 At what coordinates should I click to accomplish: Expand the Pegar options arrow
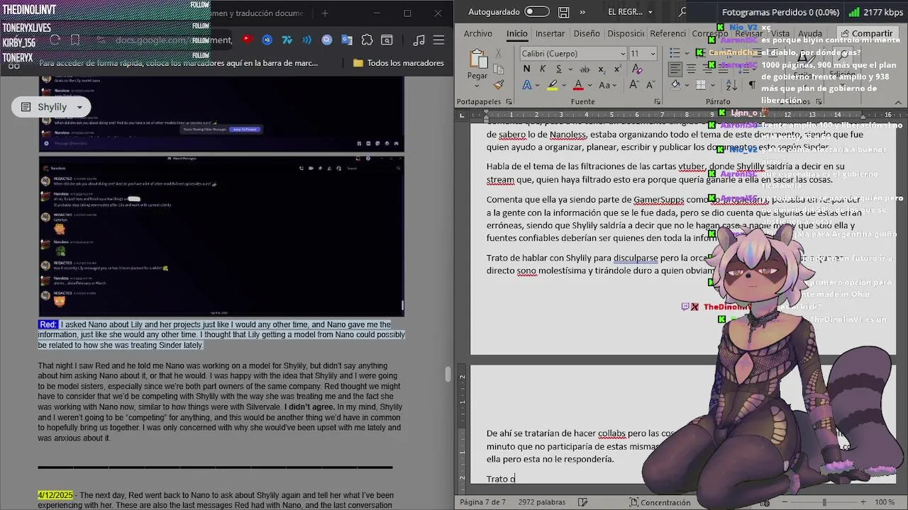[x=477, y=84]
